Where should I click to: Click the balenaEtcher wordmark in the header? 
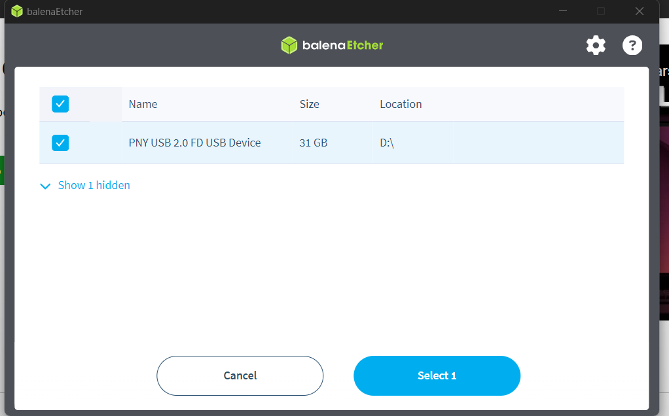click(x=342, y=45)
